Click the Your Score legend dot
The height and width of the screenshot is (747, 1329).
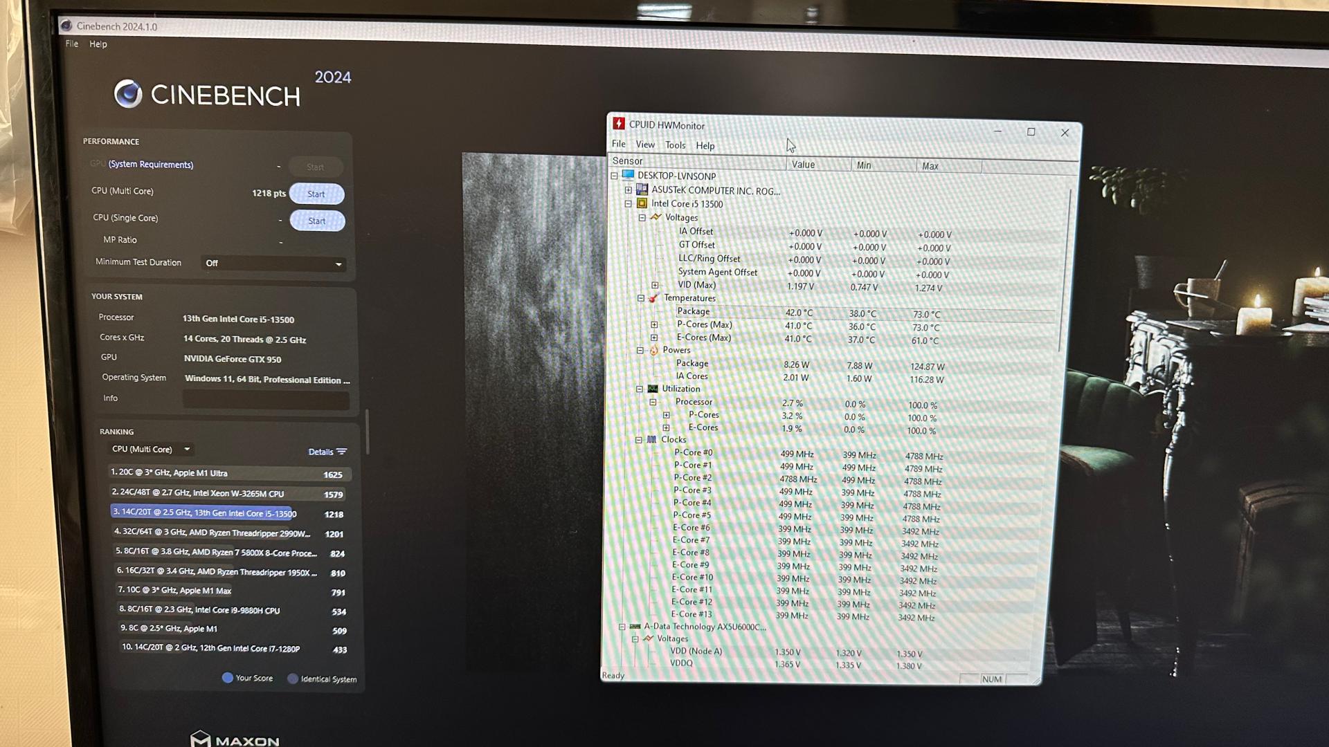click(227, 678)
